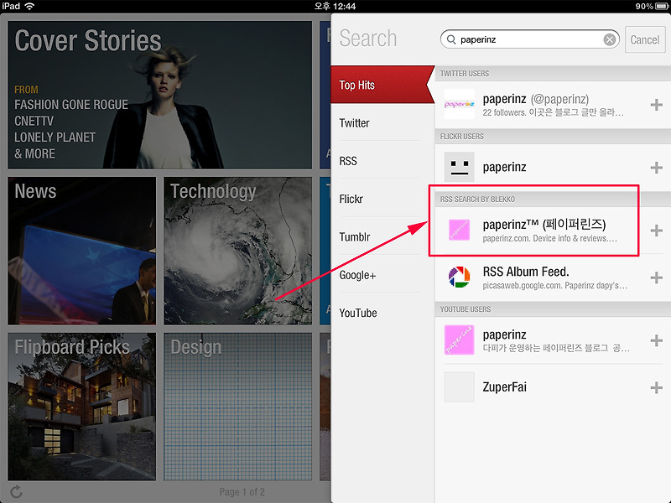Screen dimensions: 671x503
Task: Tap the Flickr Users section header
Action: pos(553,136)
